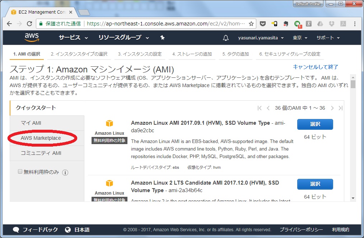
Task: Click the Amazon Linux 2017.09.1 cube icon
Action: pos(109,123)
